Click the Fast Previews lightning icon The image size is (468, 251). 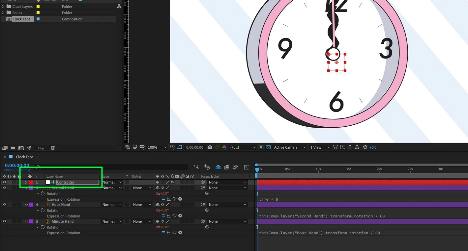tap(343, 147)
